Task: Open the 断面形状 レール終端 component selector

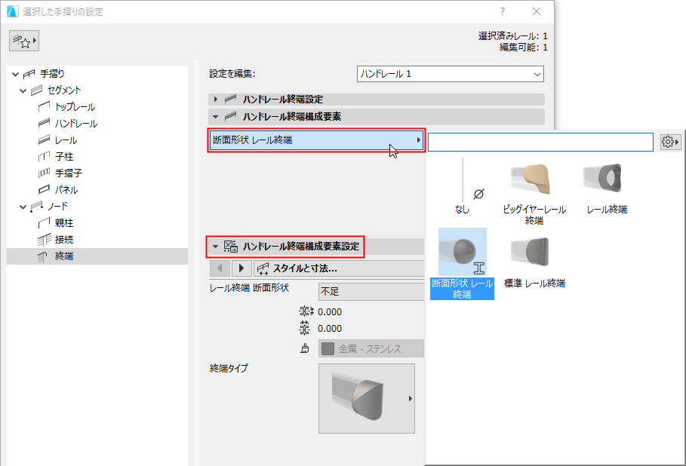Action: (x=316, y=140)
